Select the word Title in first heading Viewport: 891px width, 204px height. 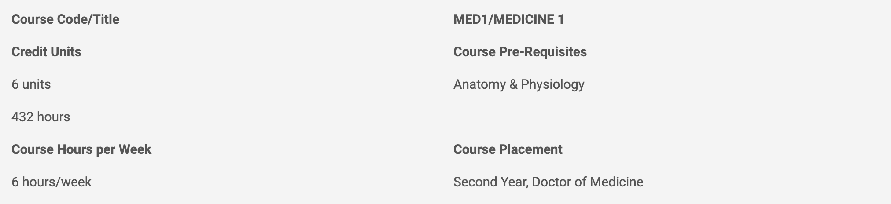pyautogui.click(x=106, y=19)
